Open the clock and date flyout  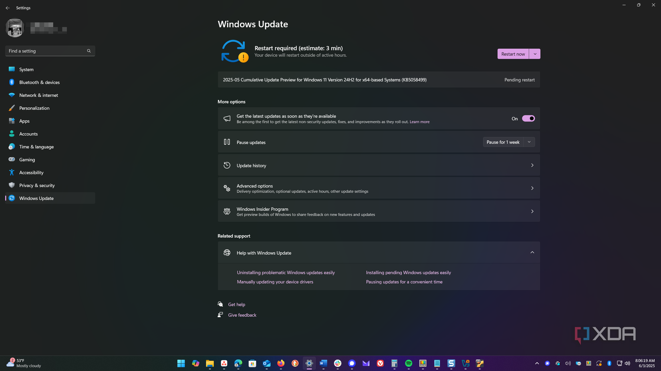click(645, 363)
